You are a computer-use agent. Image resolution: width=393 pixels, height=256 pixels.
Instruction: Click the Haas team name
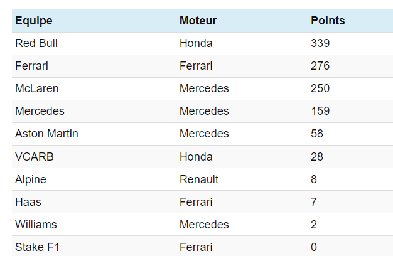28,201
